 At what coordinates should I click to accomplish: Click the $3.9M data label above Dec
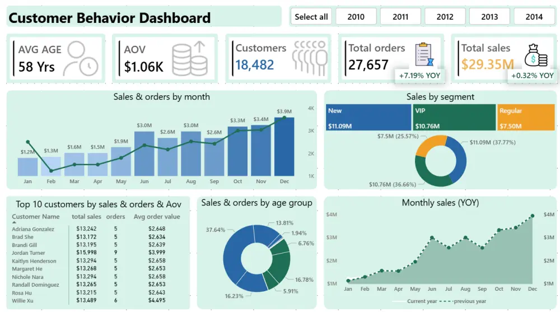pyautogui.click(x=284, y=111)
